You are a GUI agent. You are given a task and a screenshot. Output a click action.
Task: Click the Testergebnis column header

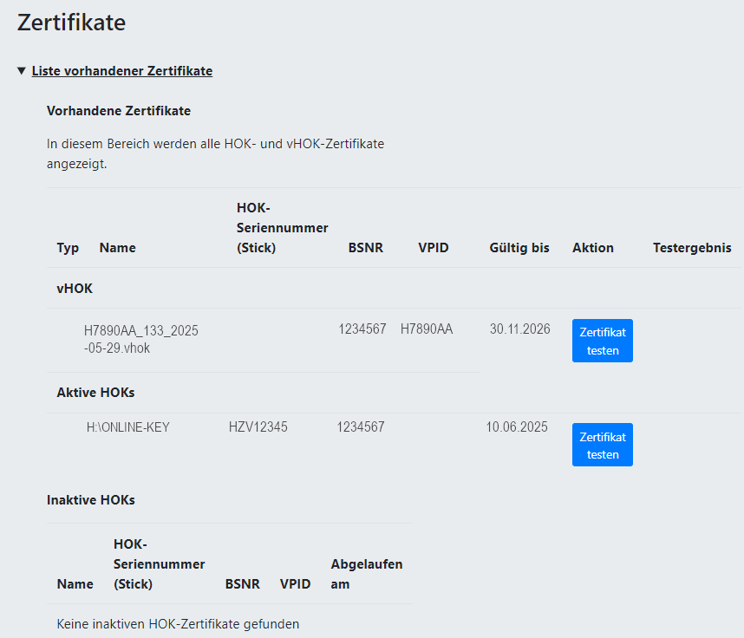pyautogui.click(x=691, y=248)
